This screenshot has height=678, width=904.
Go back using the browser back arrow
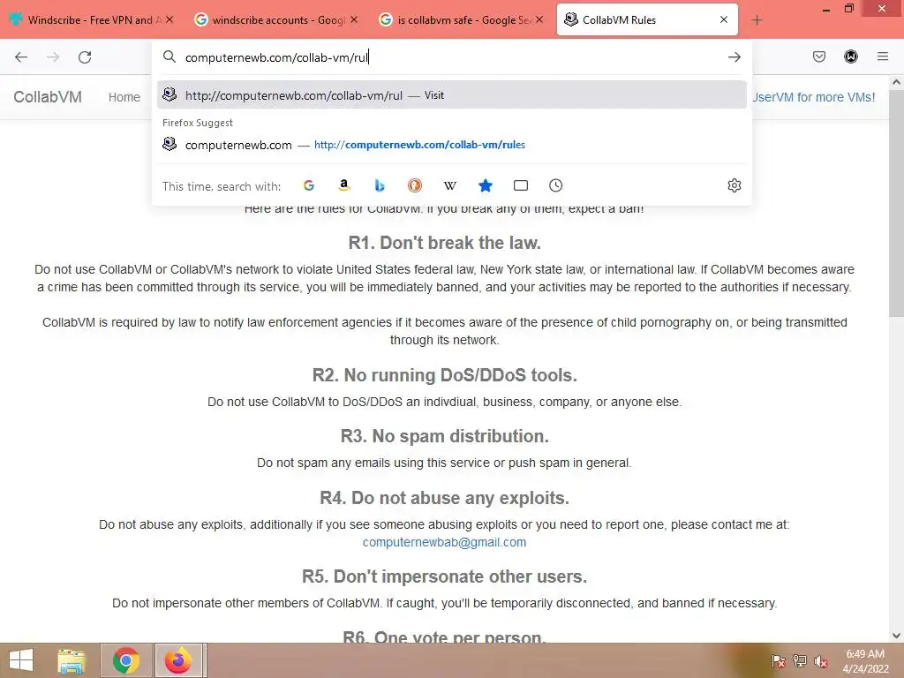(21, 57)
